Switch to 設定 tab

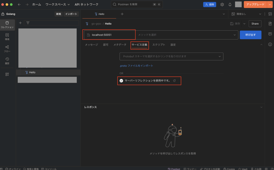(x=173, y=45)
